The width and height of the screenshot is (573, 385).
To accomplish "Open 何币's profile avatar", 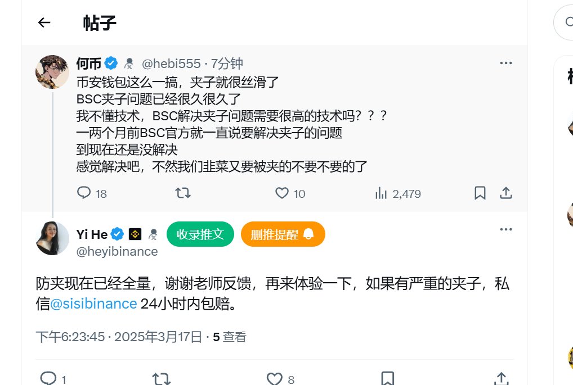I will click(x=52, y=73).
